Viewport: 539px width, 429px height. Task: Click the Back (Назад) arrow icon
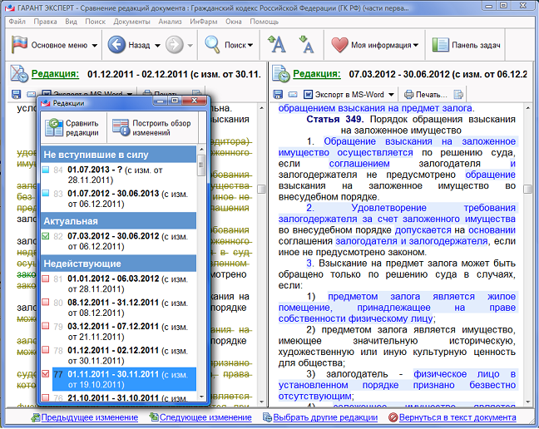pos(116,45)
